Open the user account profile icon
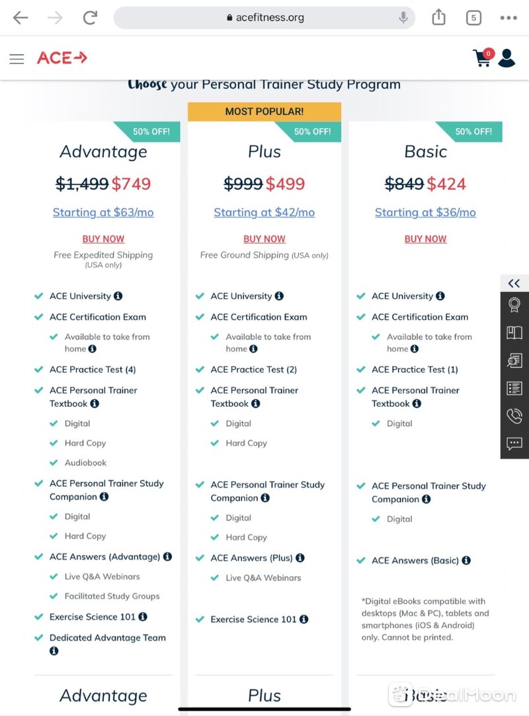Viewport: 529px width, 716px height. (x=507, y=58)
